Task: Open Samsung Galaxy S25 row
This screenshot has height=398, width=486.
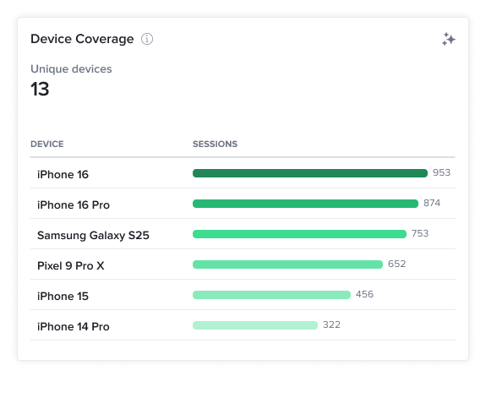Action: [243, 234]
